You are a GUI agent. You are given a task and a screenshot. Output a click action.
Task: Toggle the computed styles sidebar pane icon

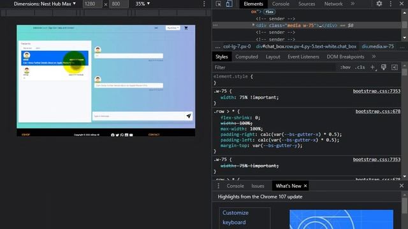click(x=395, y=67)
